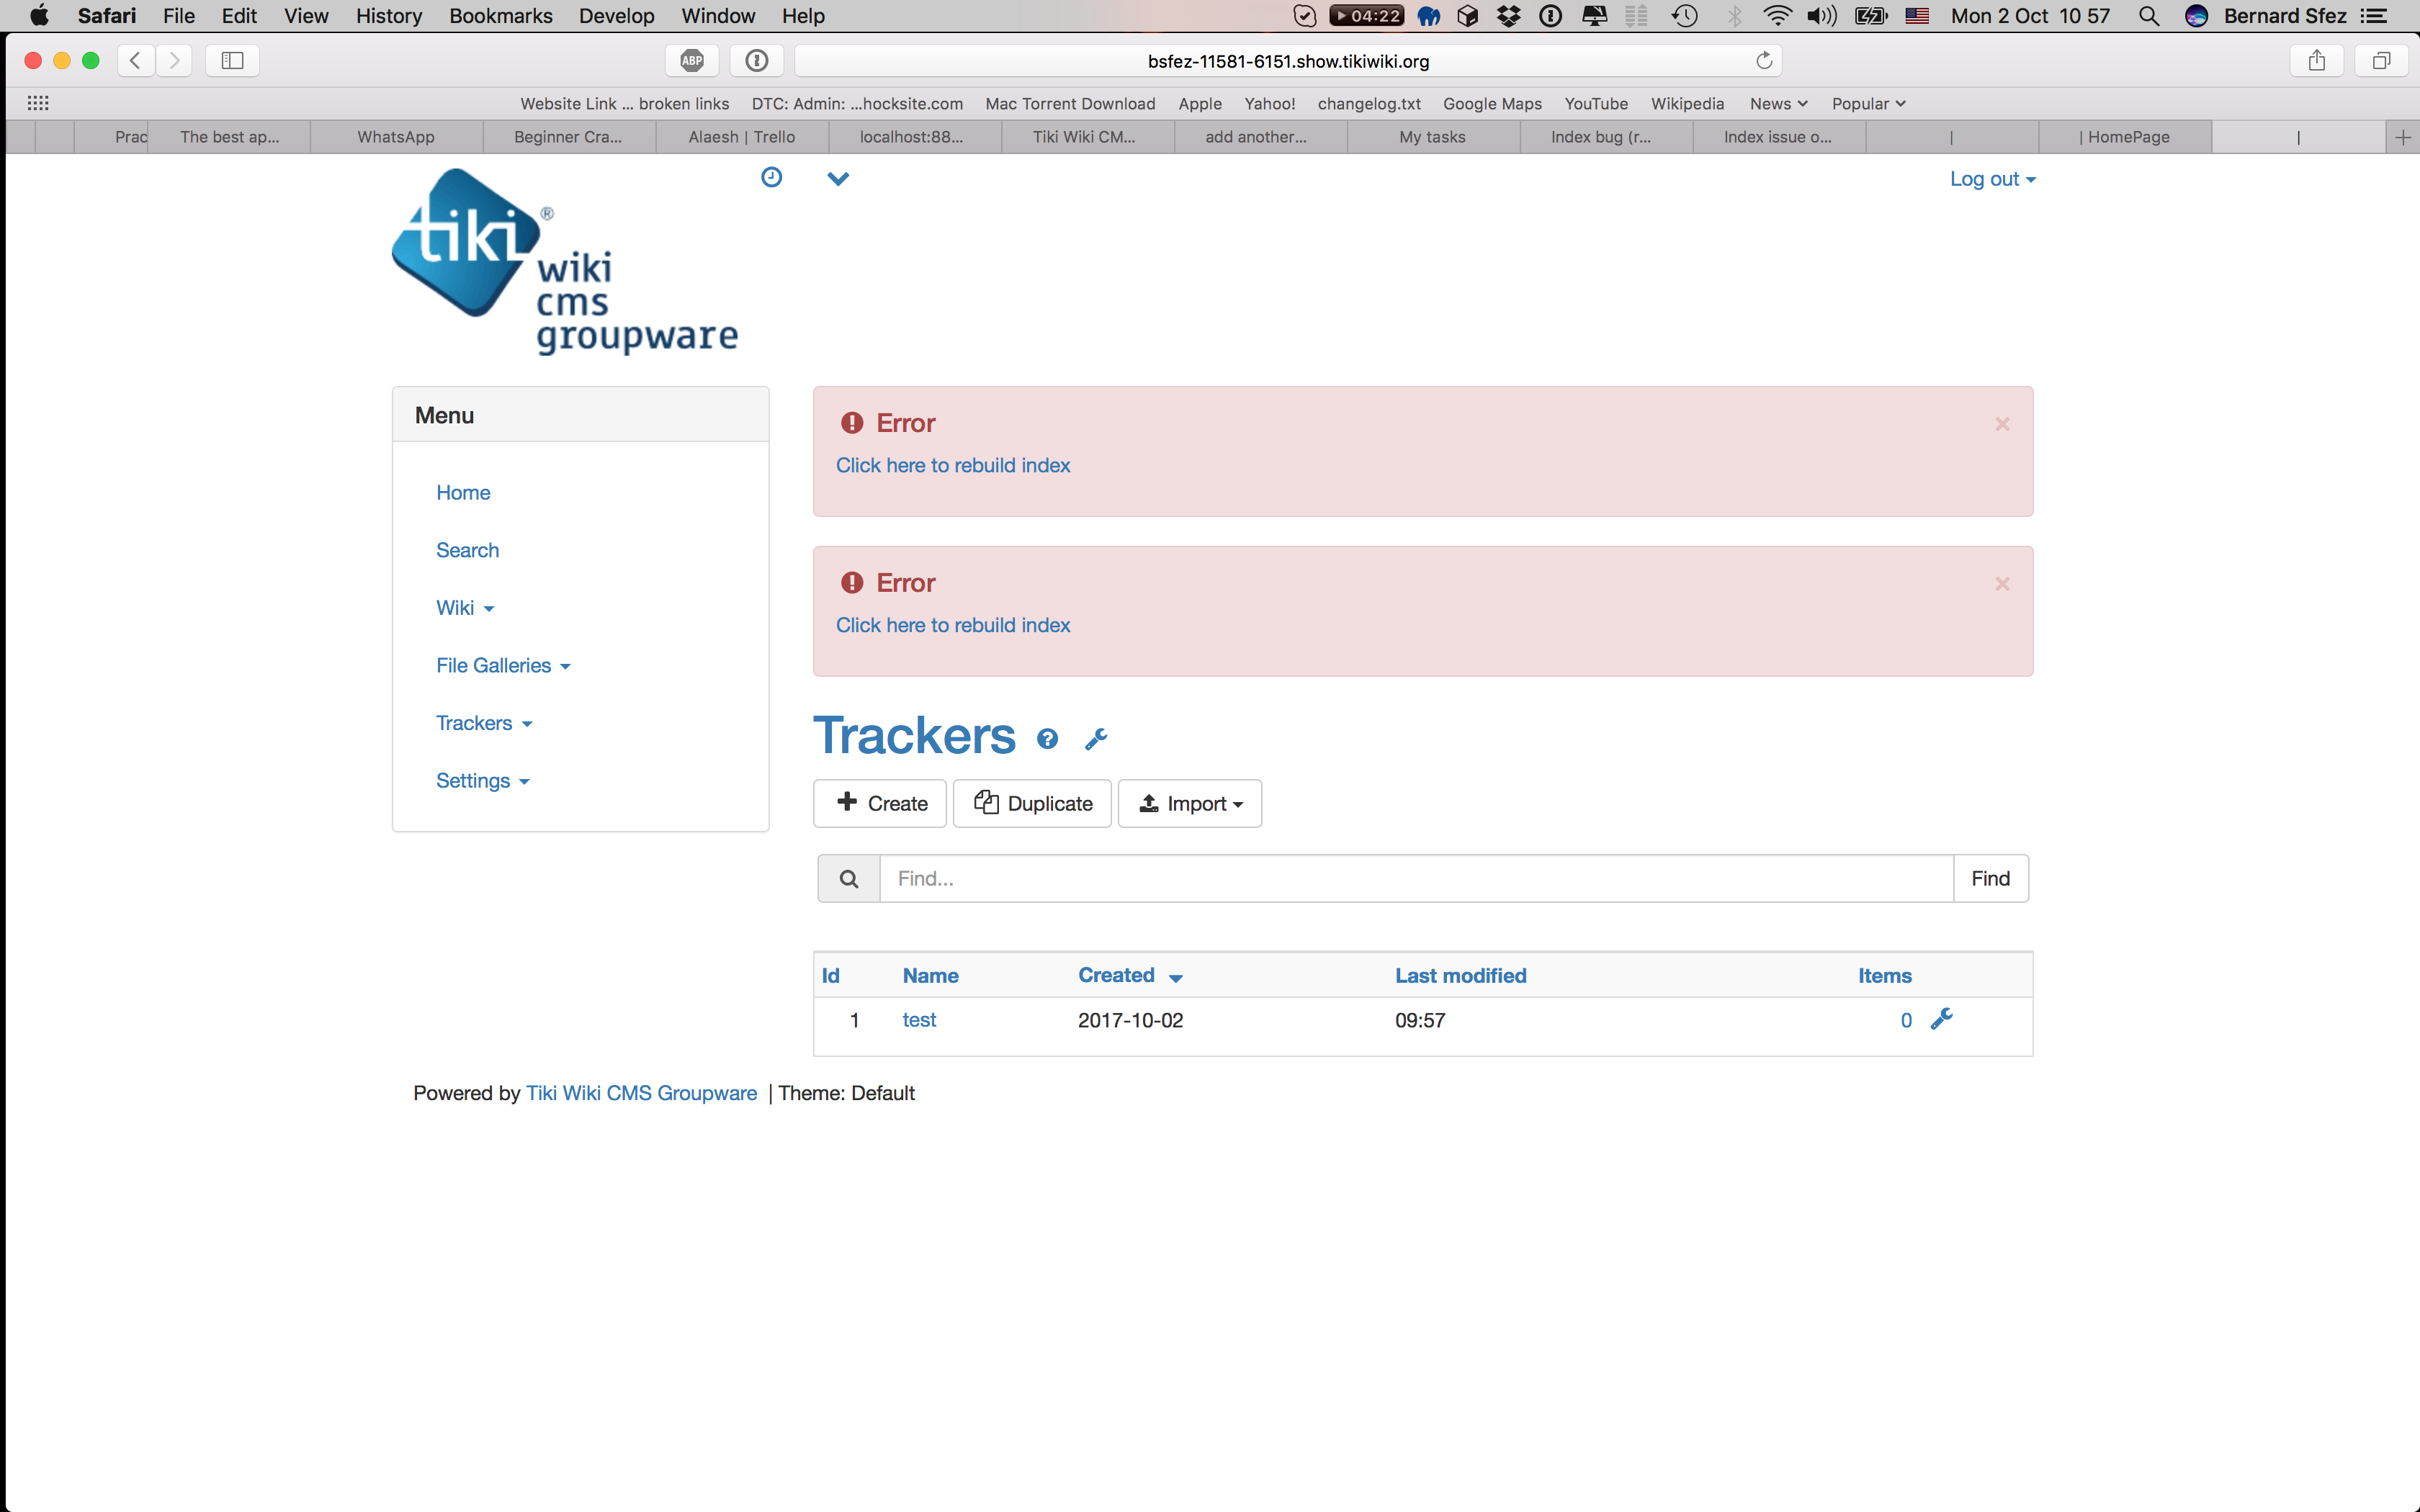
Task: Click the Dropbox menu bar icon
Action: 1508,16
